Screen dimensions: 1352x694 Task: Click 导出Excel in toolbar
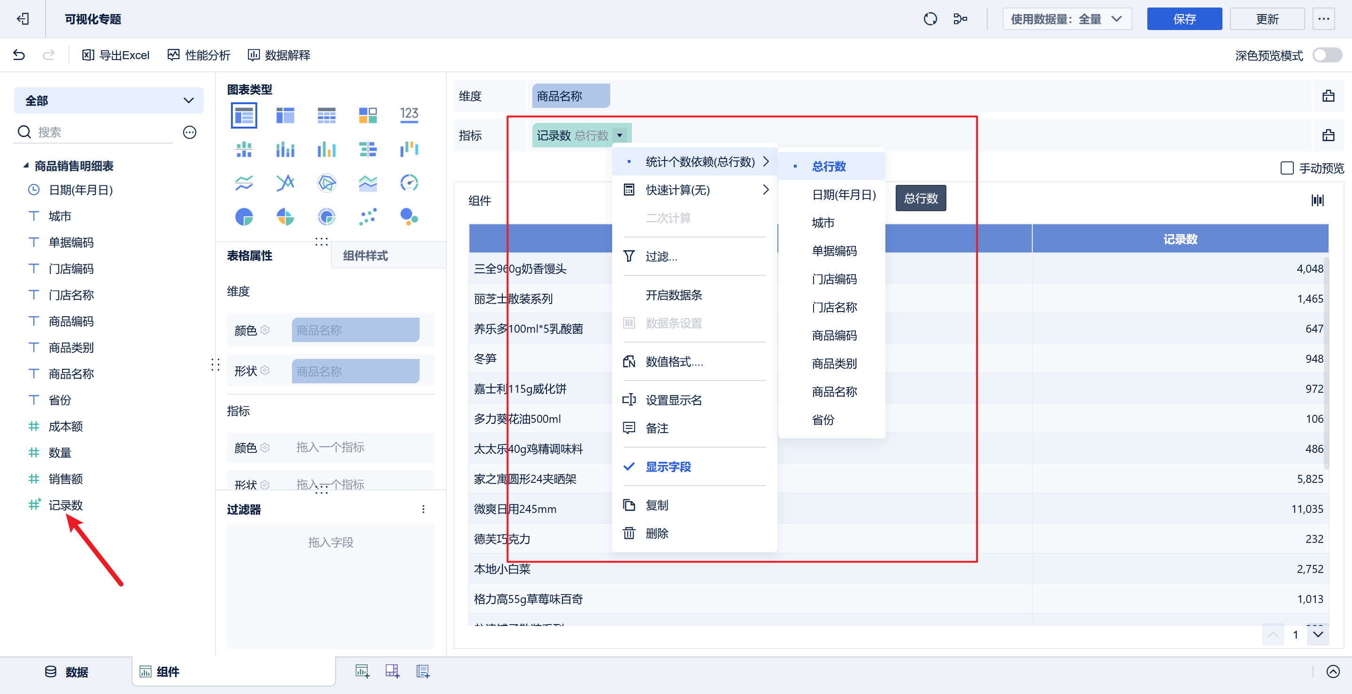coord(116,55)
